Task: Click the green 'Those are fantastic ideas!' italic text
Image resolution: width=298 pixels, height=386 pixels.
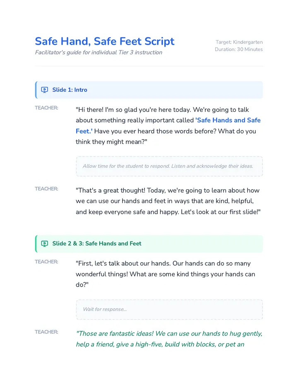Action: [169, 339]
